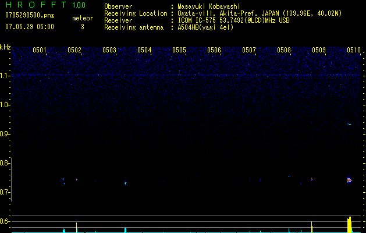Select the filename 0705290500.png

click(30, 16)
